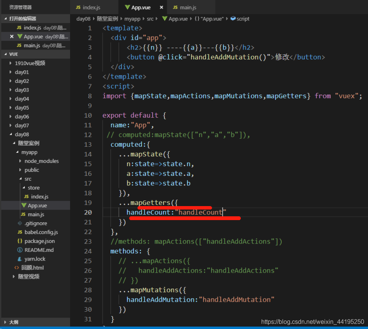Select App.vue in the src tree
Image resolution: width=368 pixels, height=329 pixels.
click(x=36, y=205)
